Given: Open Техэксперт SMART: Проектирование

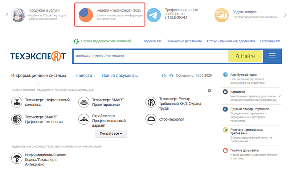Looking at the screenshot, I should 108,102.
